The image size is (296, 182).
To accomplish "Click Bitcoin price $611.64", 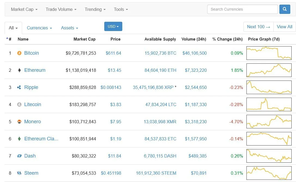I will click(114, 53).
